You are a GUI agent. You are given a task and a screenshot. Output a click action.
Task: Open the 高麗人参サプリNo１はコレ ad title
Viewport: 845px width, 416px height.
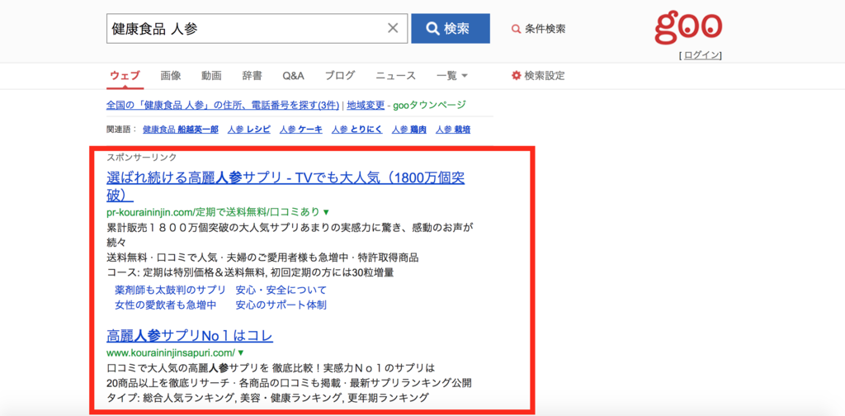pos(190,336)
